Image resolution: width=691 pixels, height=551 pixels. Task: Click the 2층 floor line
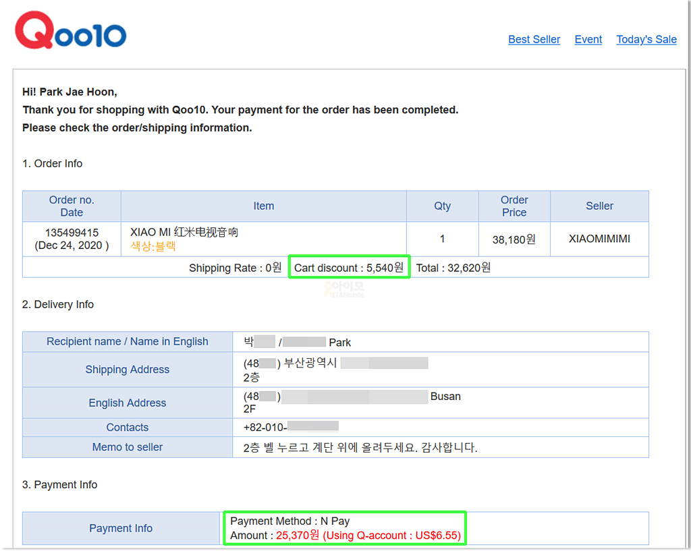[252, 378]
